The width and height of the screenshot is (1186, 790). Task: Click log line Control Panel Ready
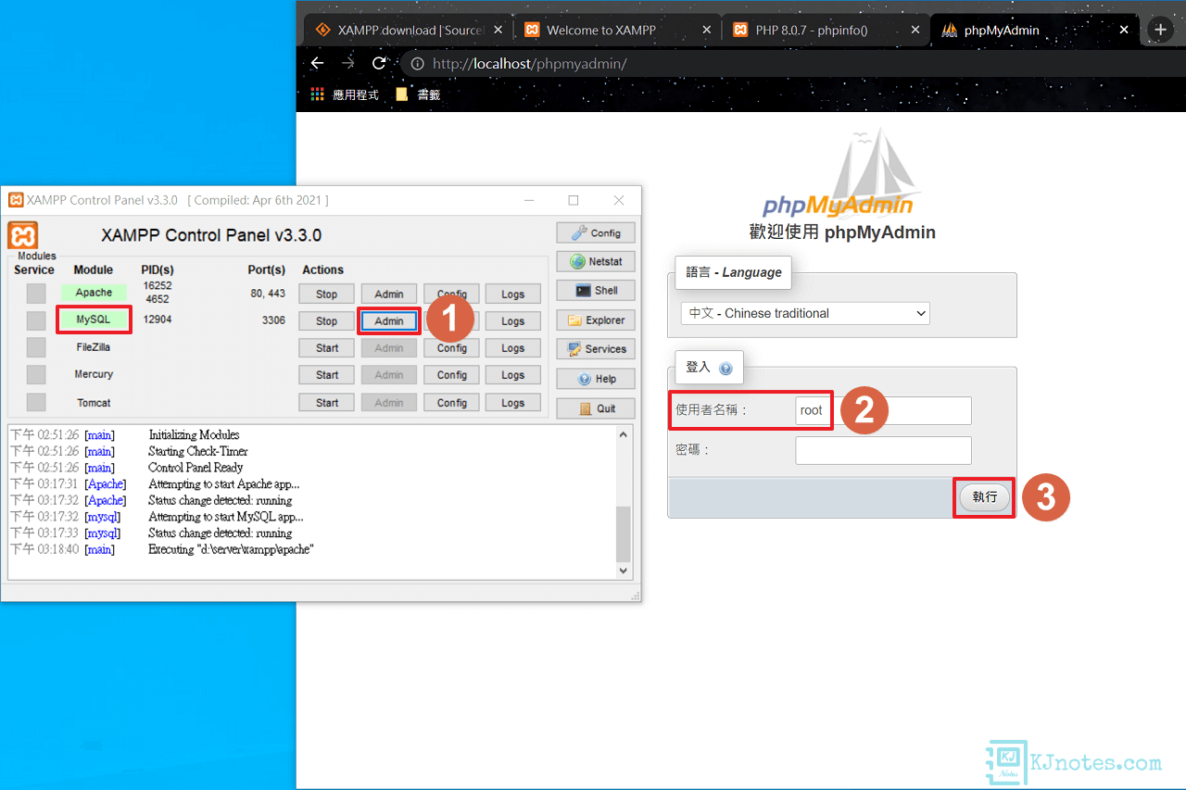[x=196, y=468]
